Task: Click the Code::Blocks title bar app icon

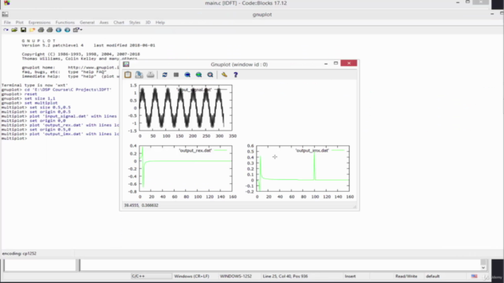Action: (7, 3)
